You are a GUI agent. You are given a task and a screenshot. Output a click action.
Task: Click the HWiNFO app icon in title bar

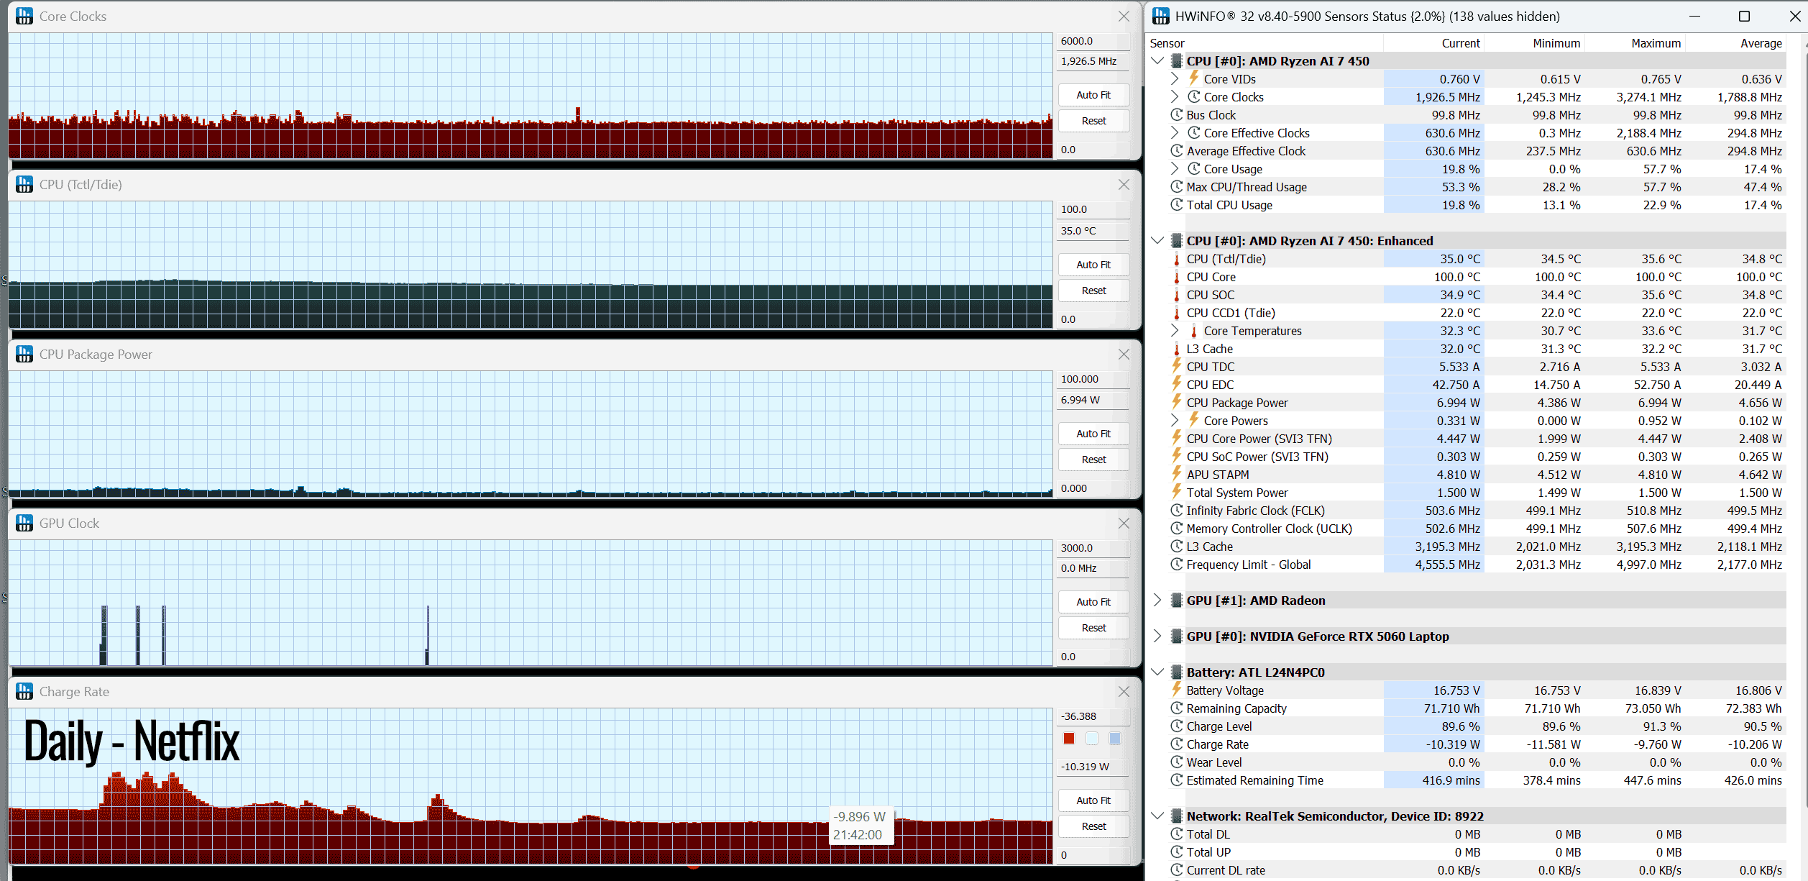click(x=1161, y=16)
